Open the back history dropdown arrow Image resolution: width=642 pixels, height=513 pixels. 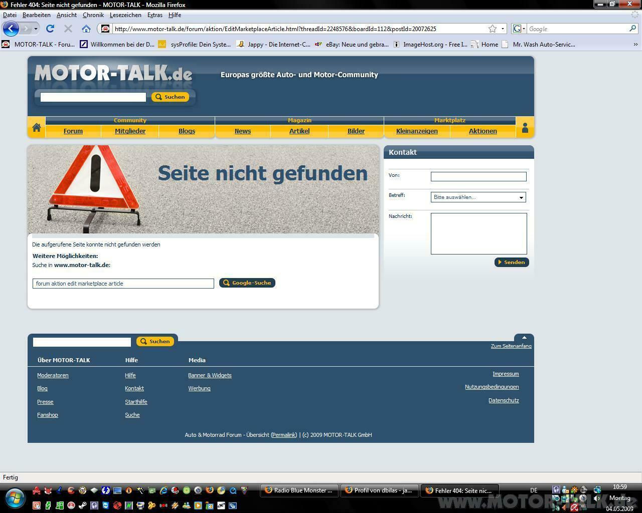click(36, 29)
